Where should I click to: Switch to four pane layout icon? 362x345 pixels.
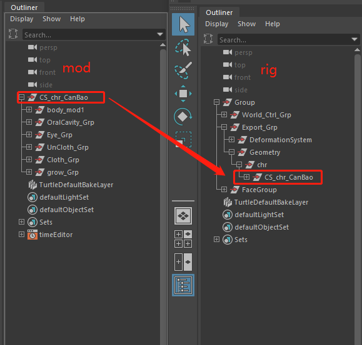[183, 239]
